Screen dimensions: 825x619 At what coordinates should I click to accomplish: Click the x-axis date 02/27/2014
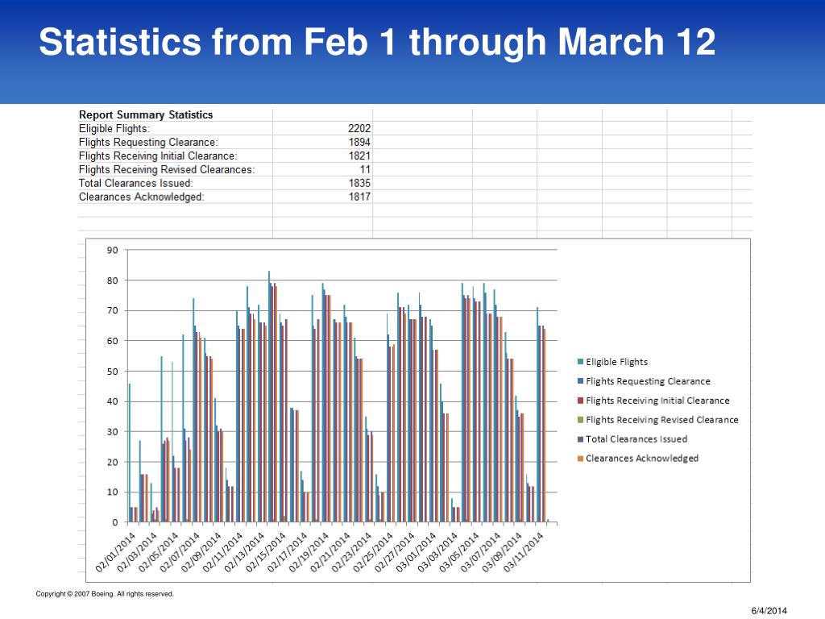point(395,552)
